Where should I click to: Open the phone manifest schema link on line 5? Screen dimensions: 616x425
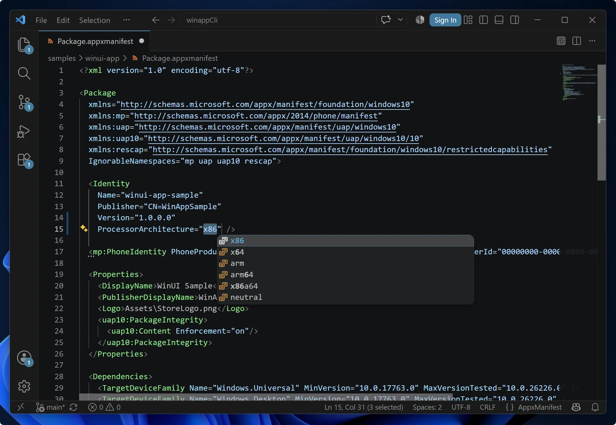256,116
